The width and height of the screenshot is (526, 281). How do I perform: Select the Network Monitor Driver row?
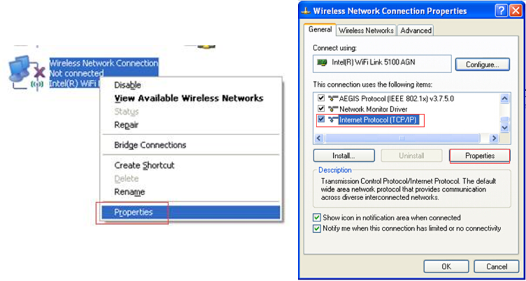pyautogui.click(x=362, y=109)
